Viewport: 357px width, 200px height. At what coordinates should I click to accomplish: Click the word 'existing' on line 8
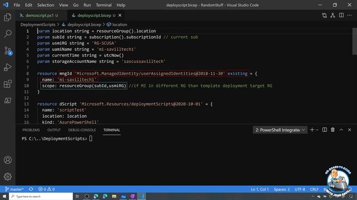tap(238, 73)
